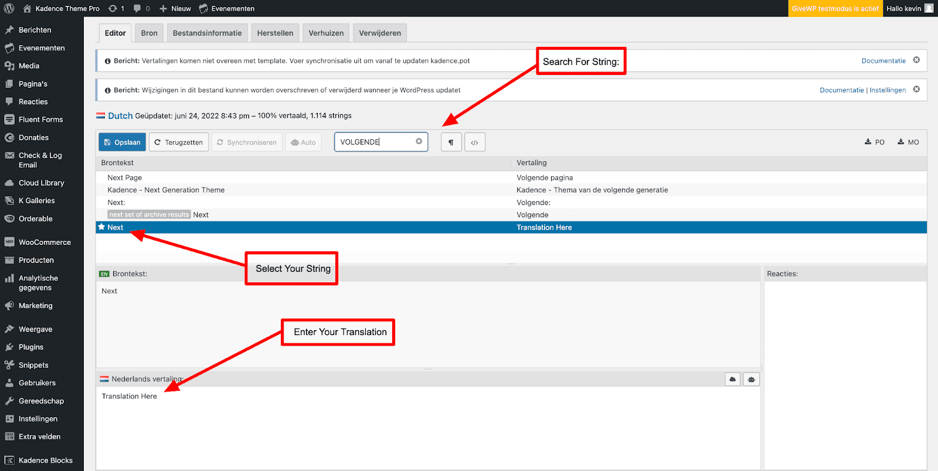Toggle code view icon button
The height and width of the screenshot is (471, 938).
pos(475,142)
